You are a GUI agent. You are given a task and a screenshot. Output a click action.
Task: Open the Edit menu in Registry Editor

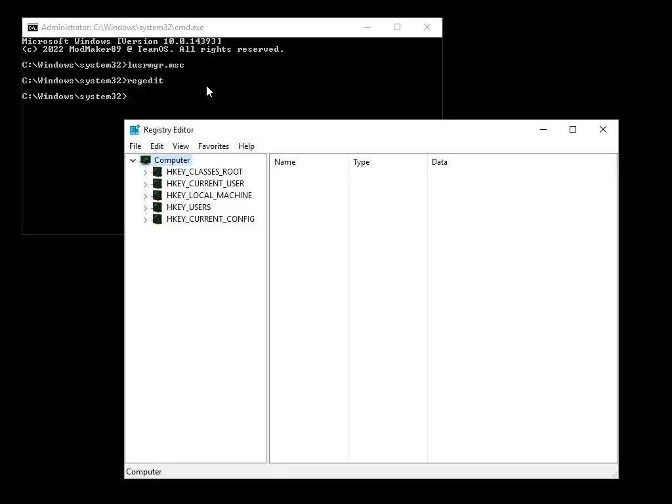[x=157, y=146]
